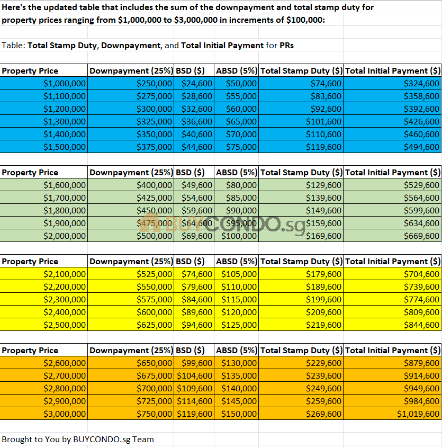This screenshot has width=442, height=448.
Task: Click the $324,600 total initial payment cell
Action: point(392,83)
